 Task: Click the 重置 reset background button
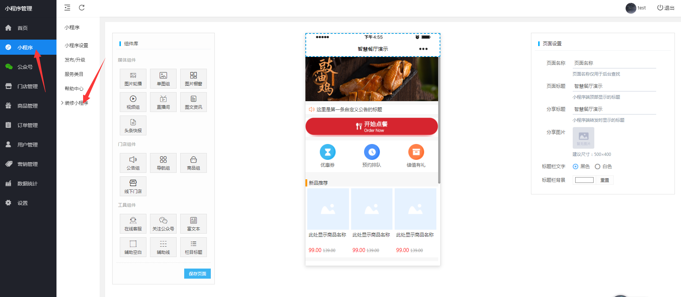click(x=605, y=180)
